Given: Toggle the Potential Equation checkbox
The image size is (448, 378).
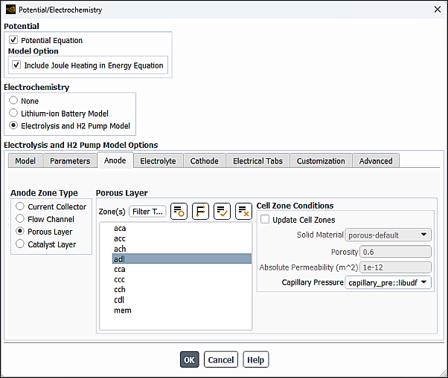Looking at the screenshot, I should (x=13, y=39).
